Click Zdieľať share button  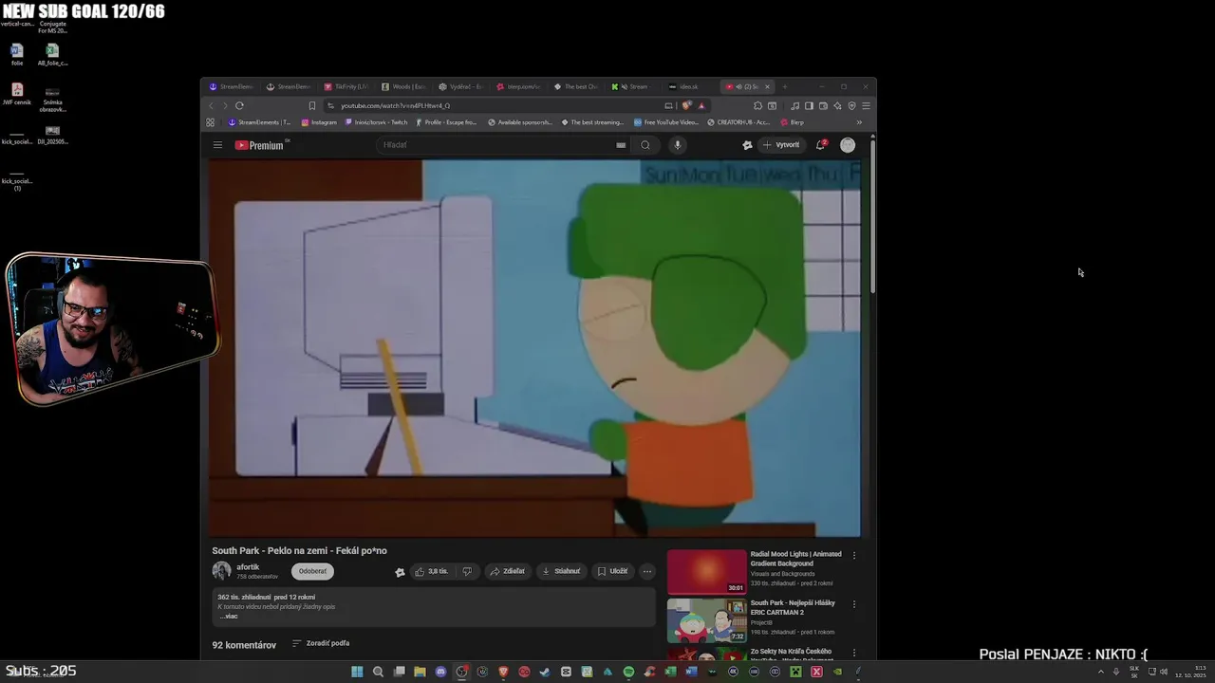coord(507,571)
